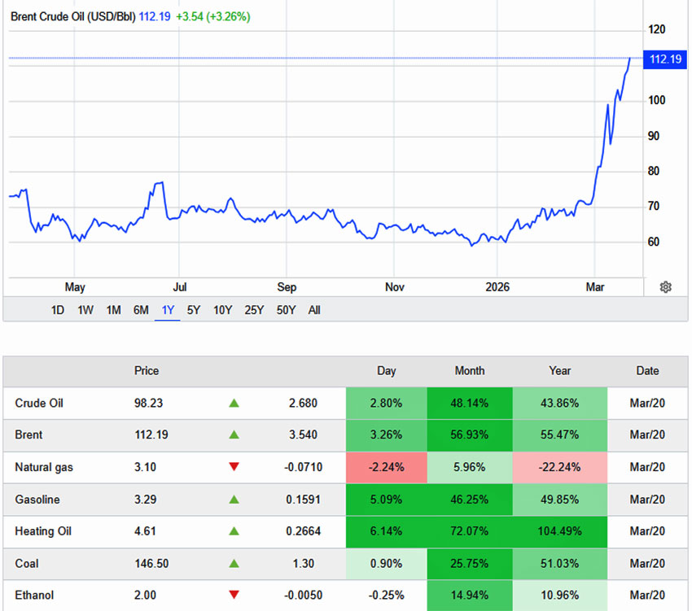Click the red down arrow for Natural gas
This screenshot has width=692, height=611.
coord(234,467)
